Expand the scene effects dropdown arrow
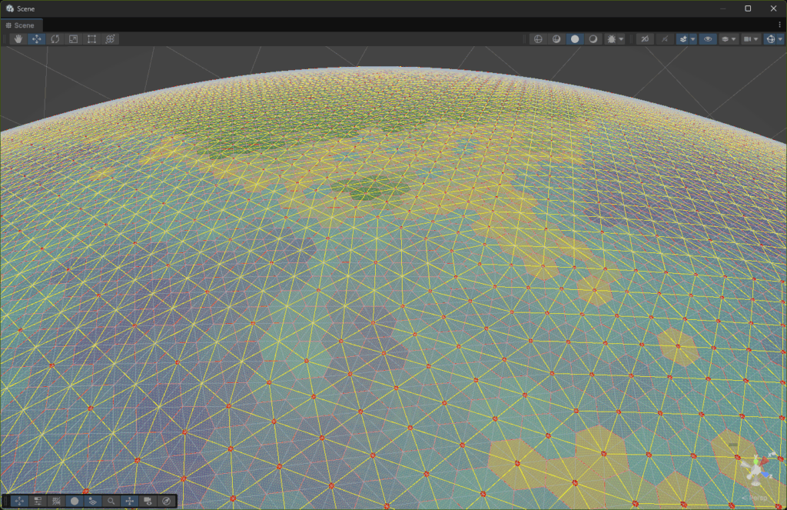The height and width of the screenshot is (510, 787). (x=692, y=39)
